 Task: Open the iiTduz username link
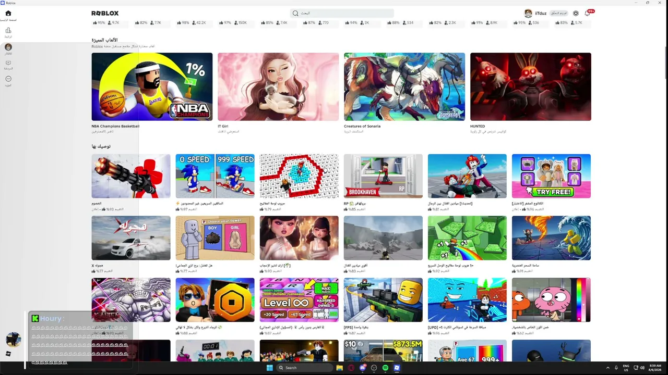click(541, 13)
